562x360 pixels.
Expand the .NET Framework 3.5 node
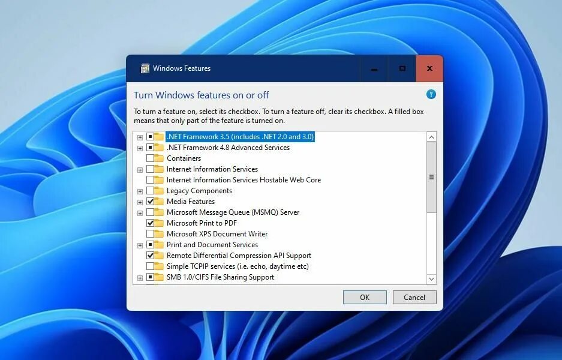140,137
